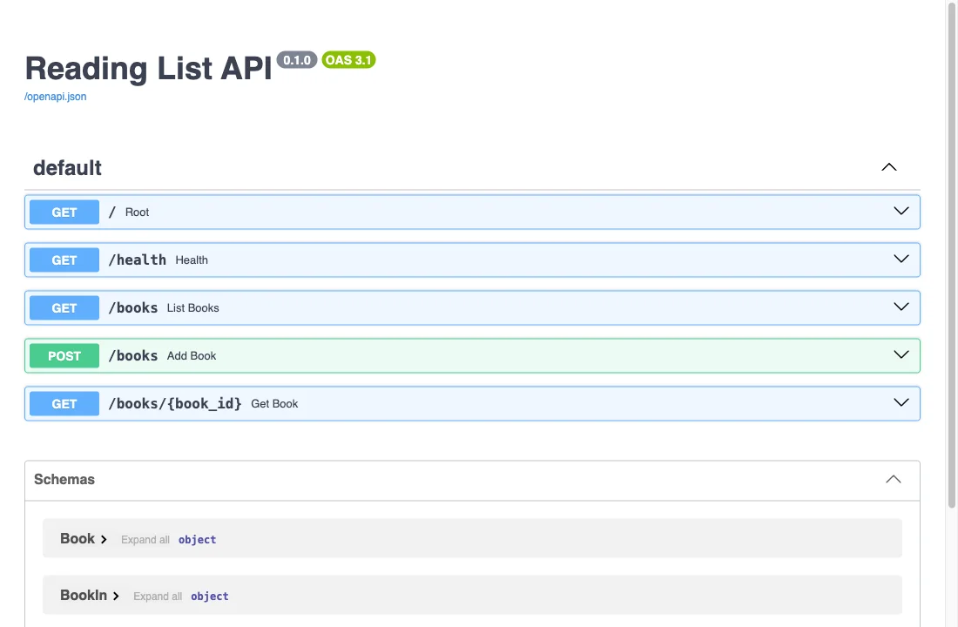Viewport: 958px width, 627px height.
Task: Click the Add Book summary text
Action: pos(192,355)
